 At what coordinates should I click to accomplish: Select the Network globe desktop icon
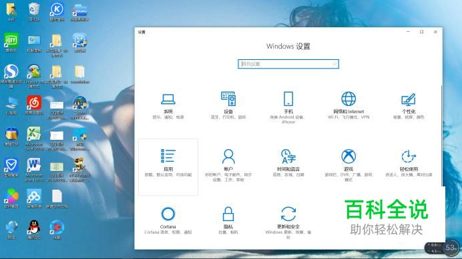tap(11, 230)
